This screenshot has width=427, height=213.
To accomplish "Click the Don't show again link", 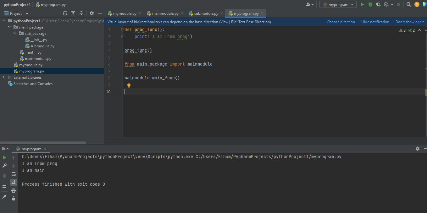I will click(410, 22).
